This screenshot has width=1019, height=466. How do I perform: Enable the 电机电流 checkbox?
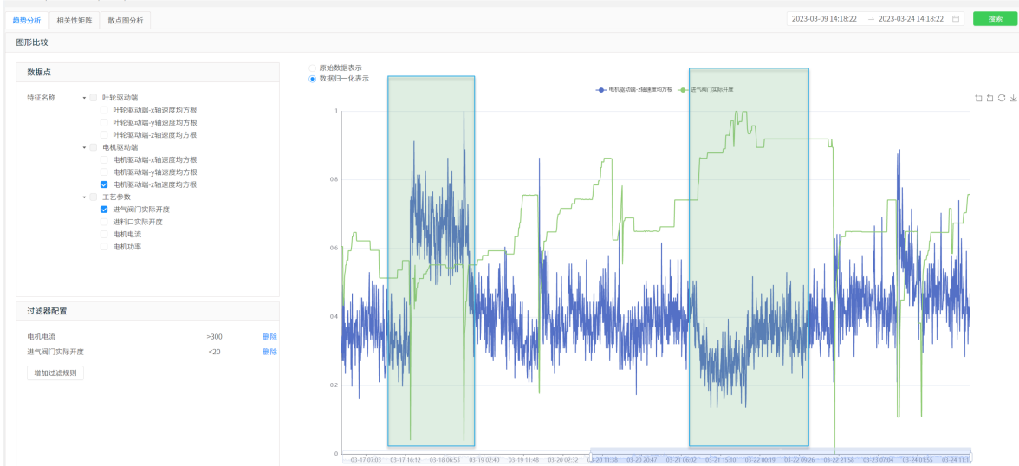[104, 234]
